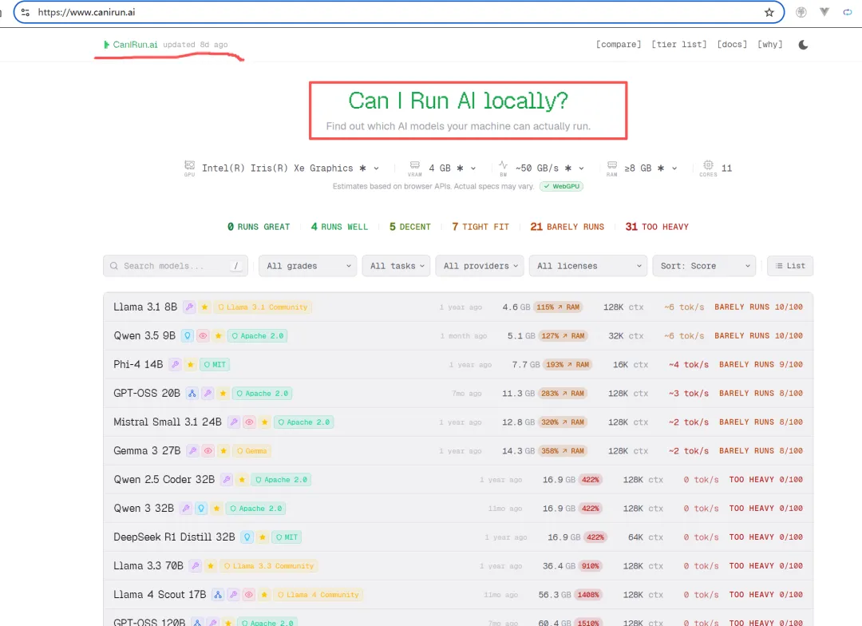Click star icon beside Qwen 3.5 9B
The image size is (862, 626).
(x=218, y=335)
